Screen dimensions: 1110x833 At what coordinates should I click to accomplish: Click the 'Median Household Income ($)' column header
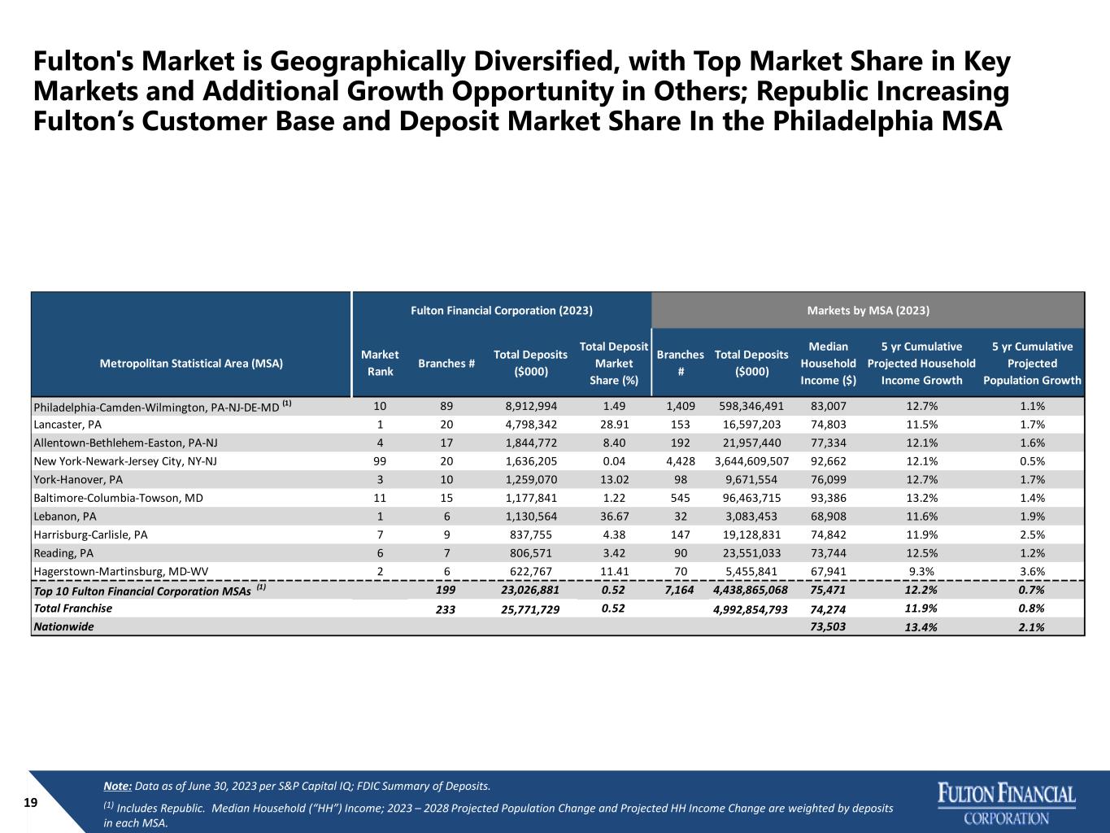point(828,363)
